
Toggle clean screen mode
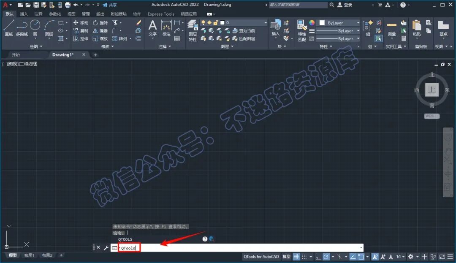coord(442,257)
